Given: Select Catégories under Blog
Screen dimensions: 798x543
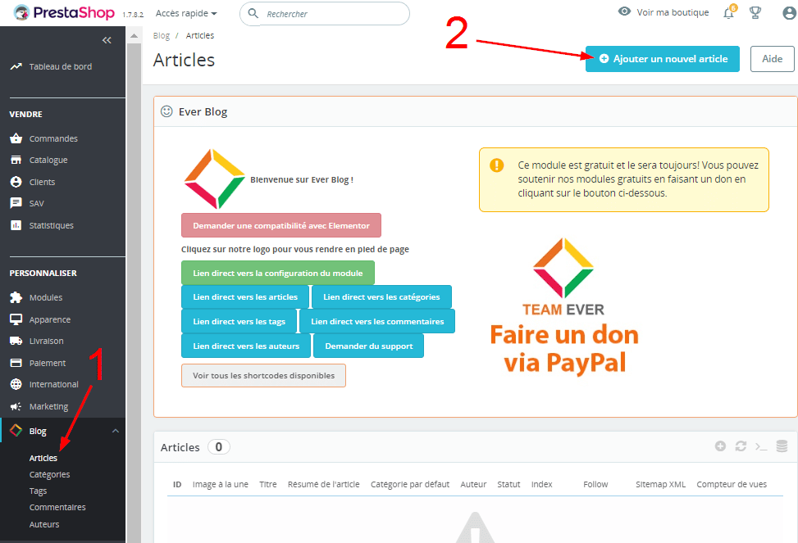Looking at the screenshot, I should 49,474.
